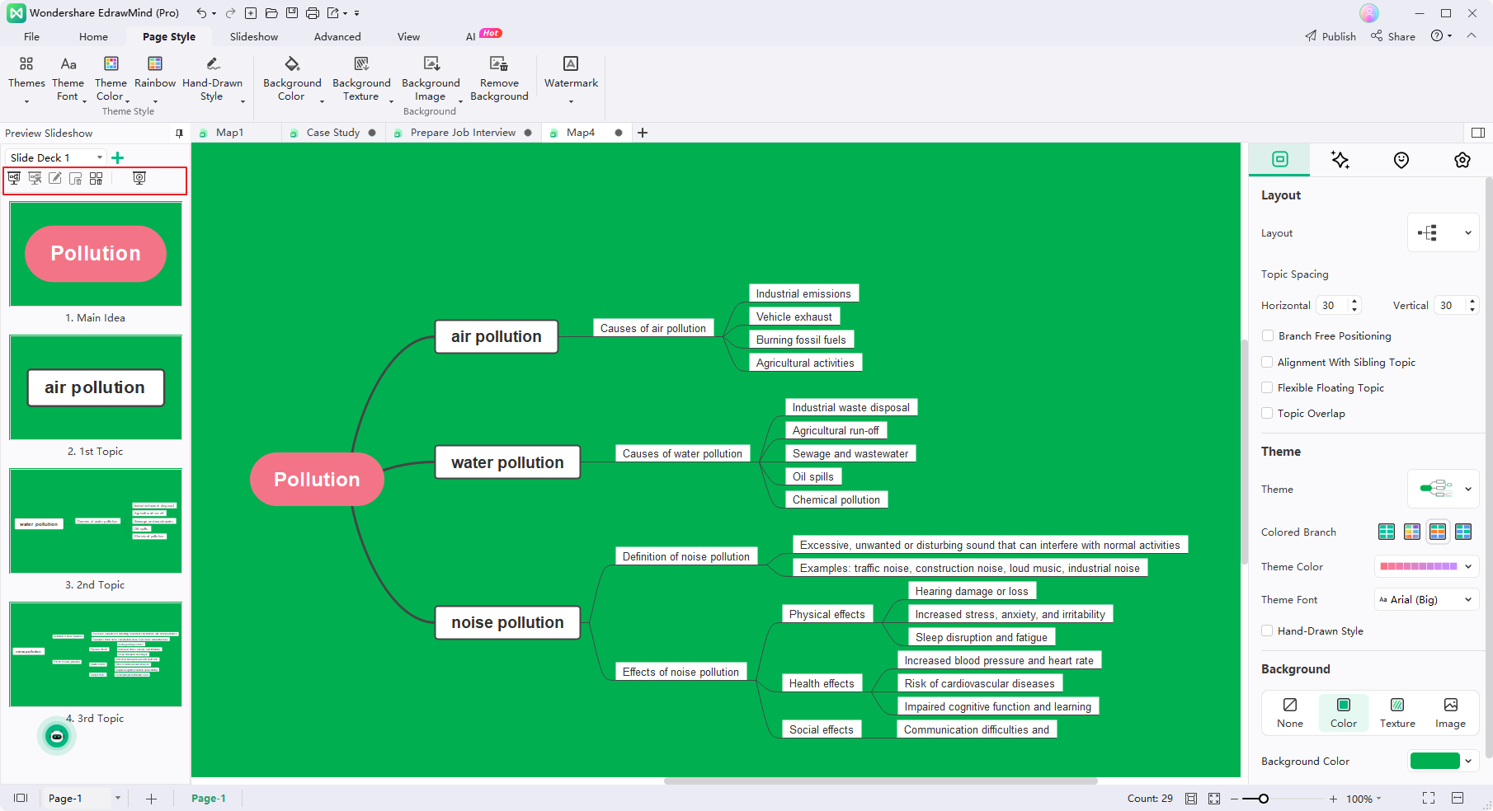
Task: Pin the Preview Slideshow panel
Action: coord(179,133)
